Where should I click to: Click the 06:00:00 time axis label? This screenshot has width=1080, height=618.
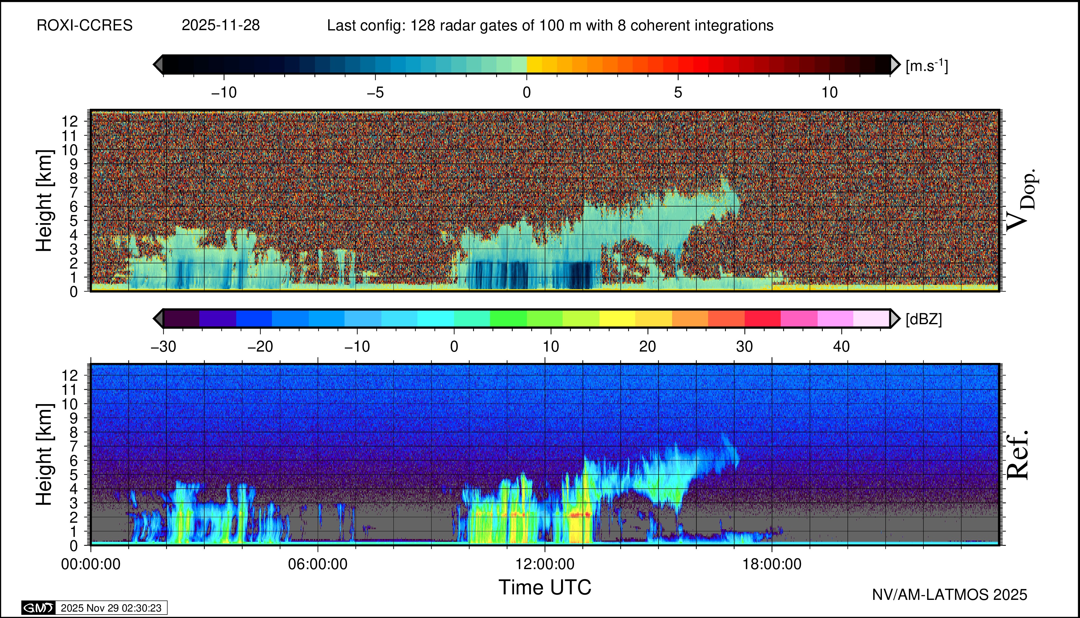318,565
